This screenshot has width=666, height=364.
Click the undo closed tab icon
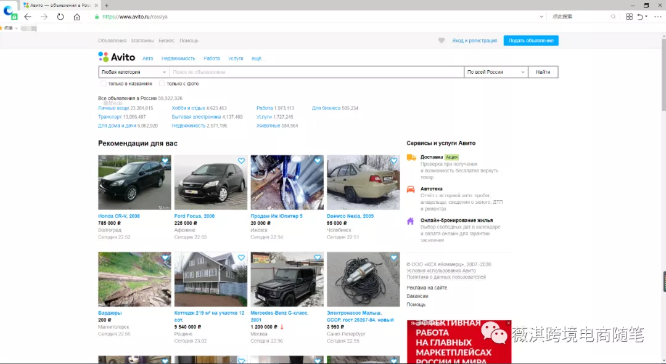coord(641,17)
